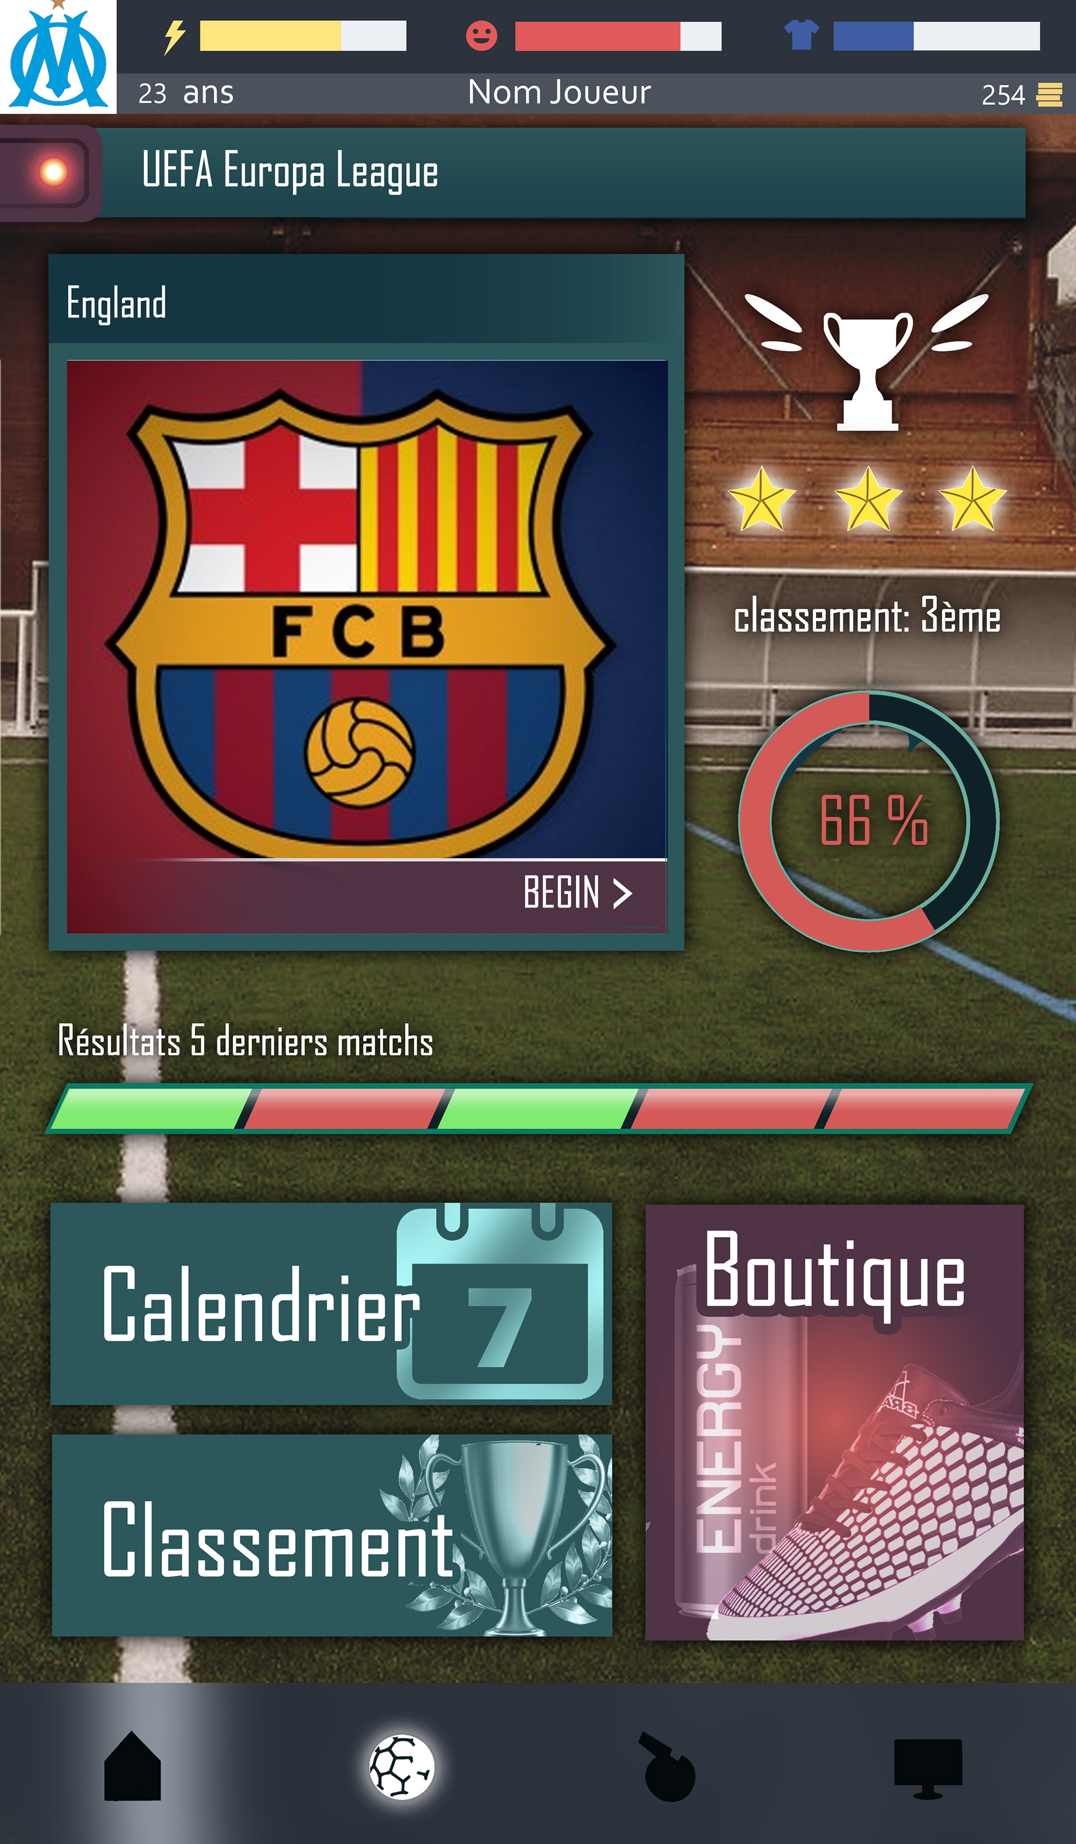Select the soccer ball tab in bottom bar
Viewport: 1076px width, 1844px height.
(x=401, y=1767)
